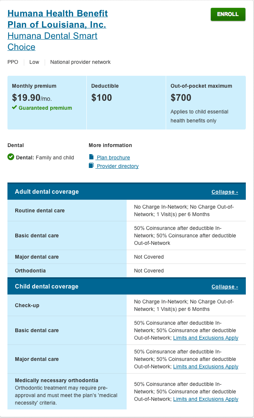Select the Monthly premium panel

tap(47, 102)
